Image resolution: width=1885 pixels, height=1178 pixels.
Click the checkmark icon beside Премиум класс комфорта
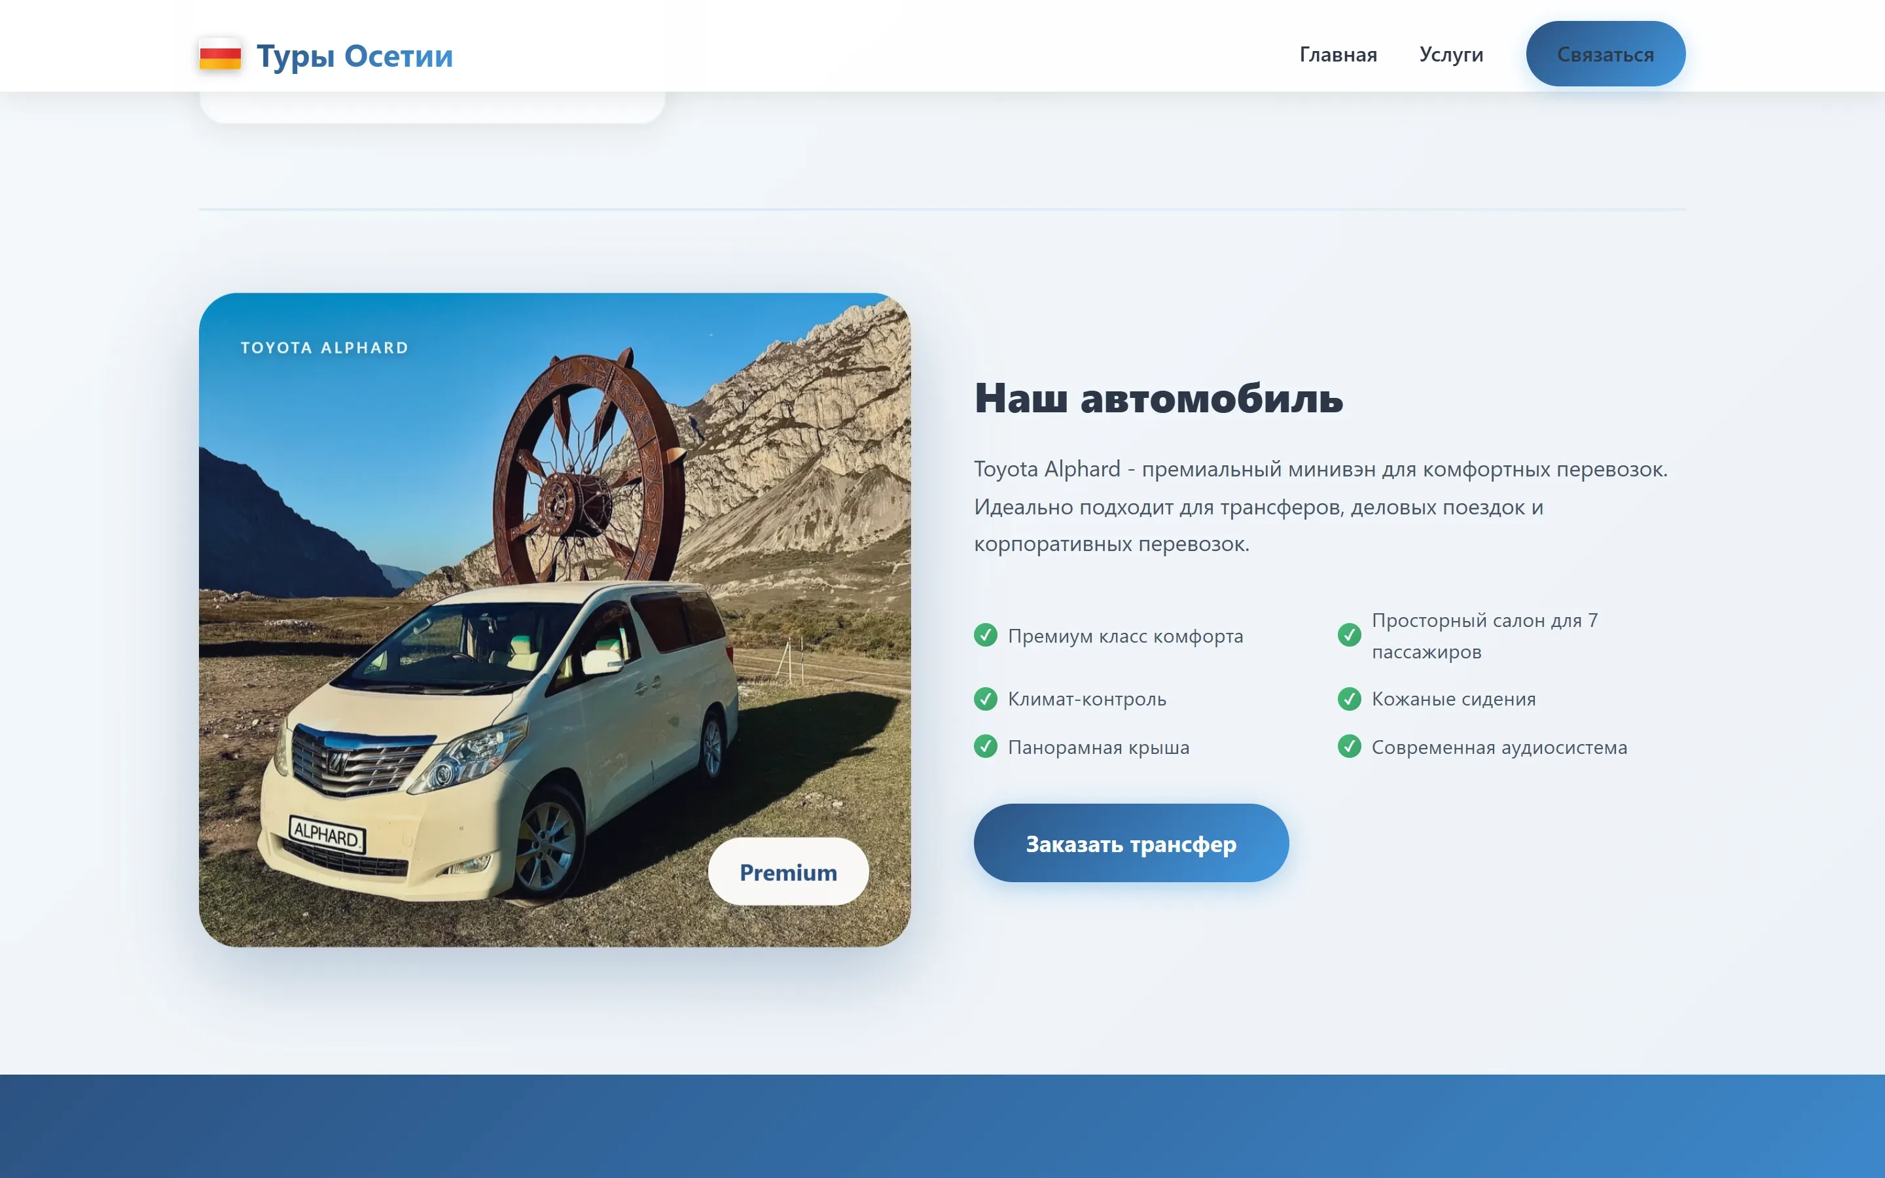pyautogui.click(x=985, y=635)
